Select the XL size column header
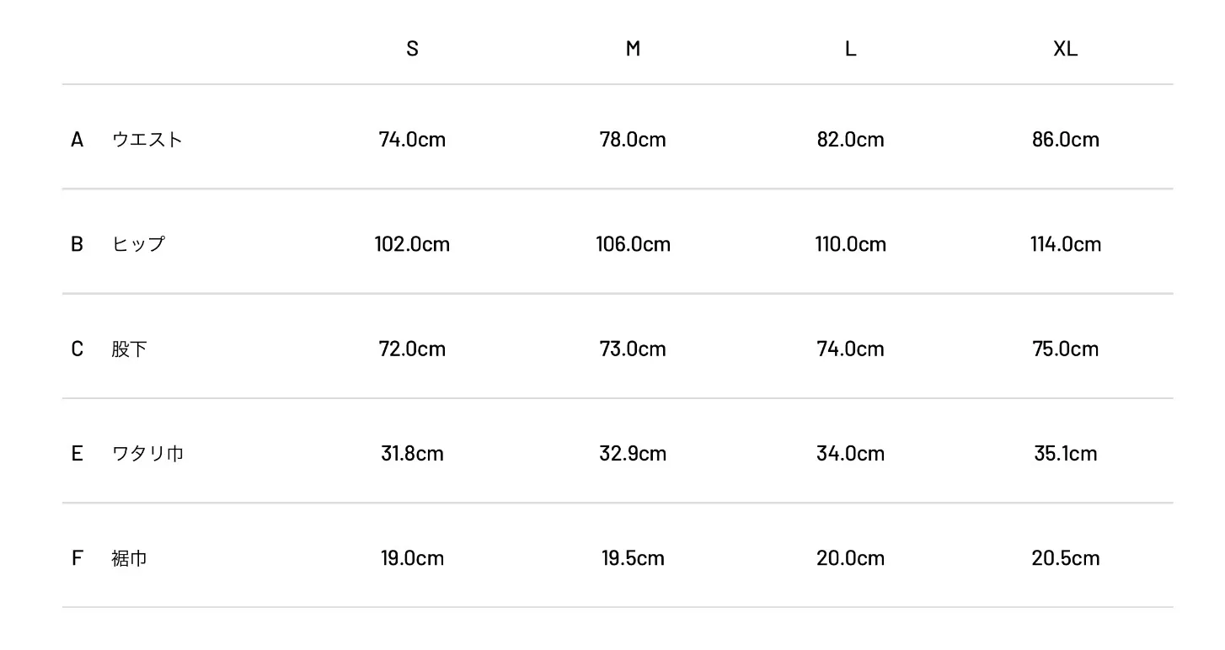 pyautogui.click(x=1065, y=49)
